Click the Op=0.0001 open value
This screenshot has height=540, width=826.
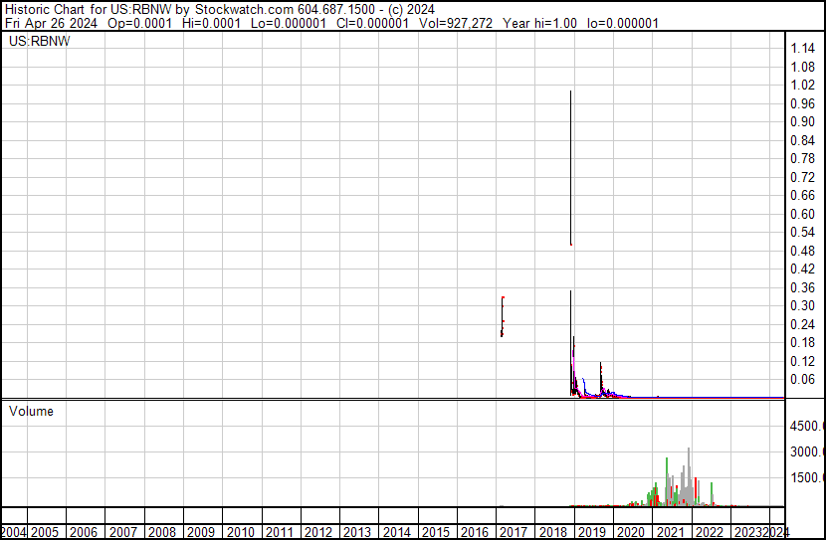click(139, 23)
